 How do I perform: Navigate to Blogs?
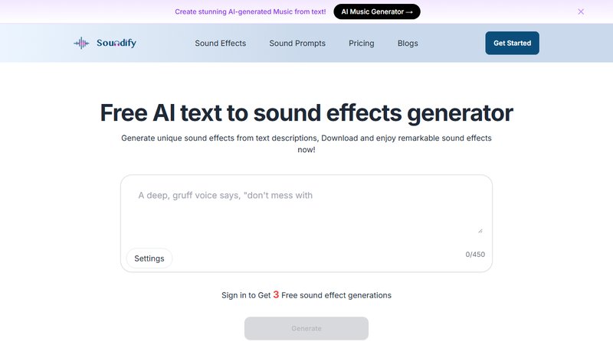click(x=408, y=44)
